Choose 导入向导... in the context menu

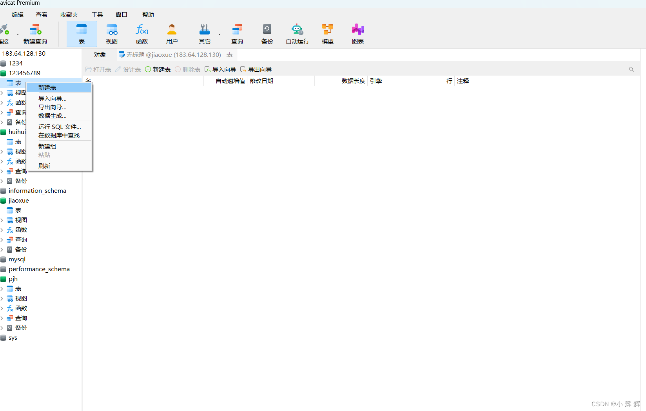coord(59,99)
